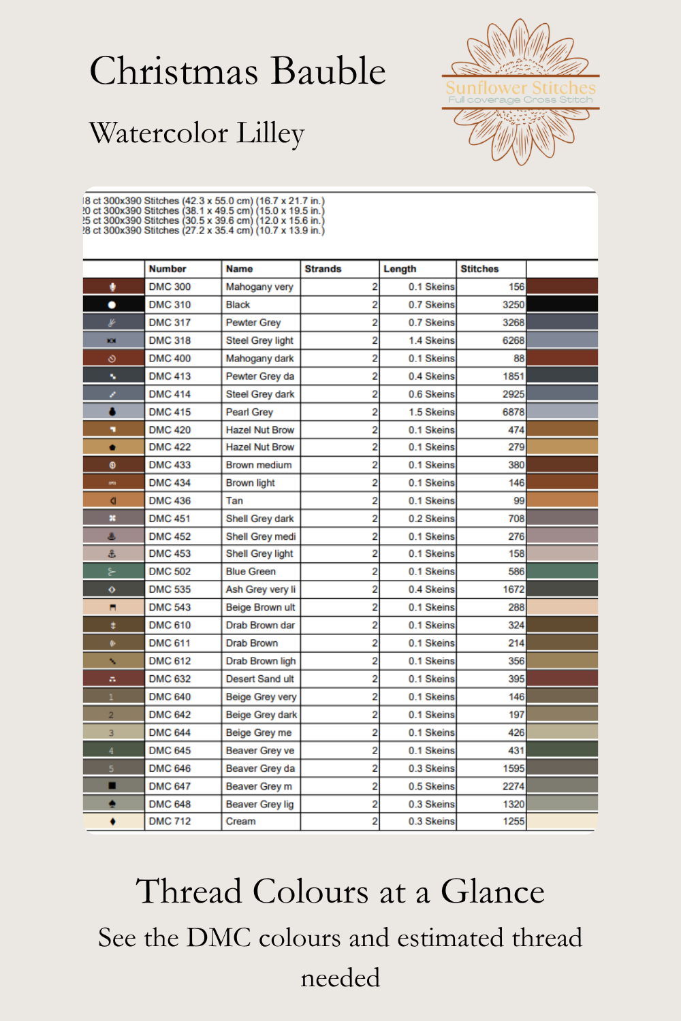Viewport: 681px width, 1021px height.
Task: Click the 'Ash Grey very li' name cell
Action: [261, 589]
